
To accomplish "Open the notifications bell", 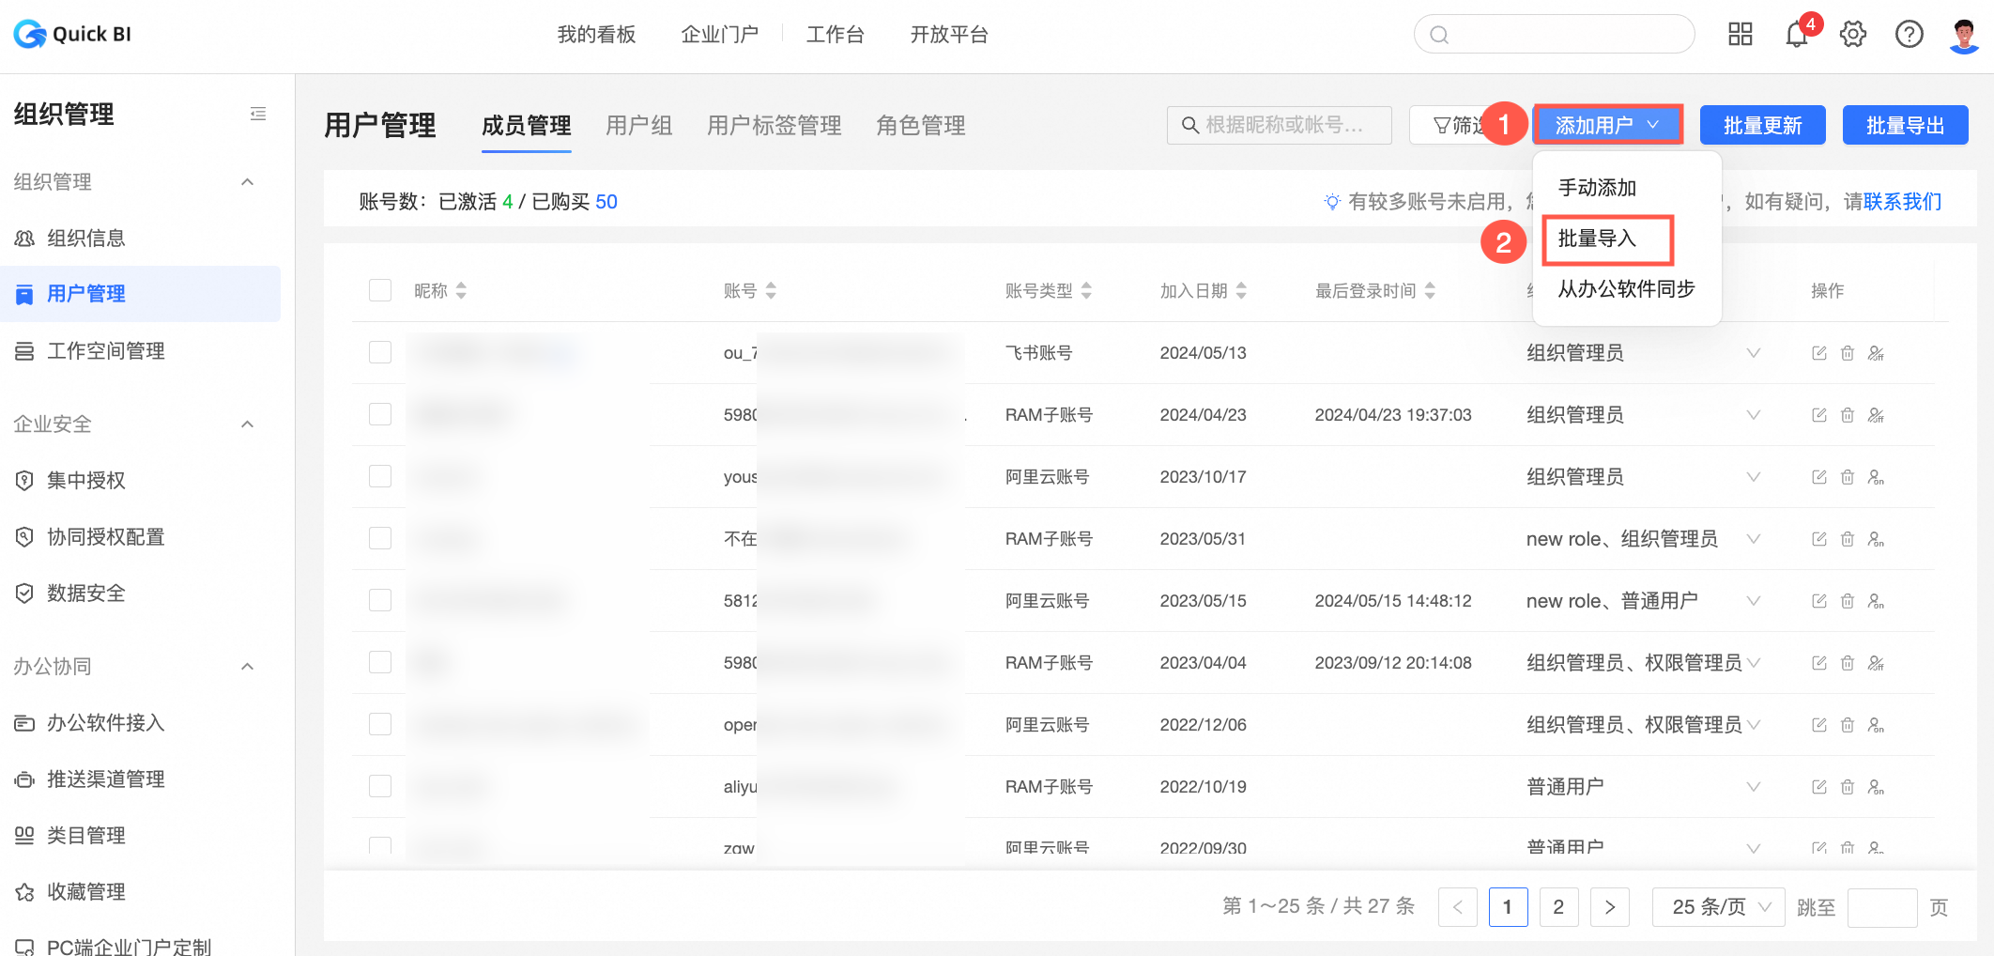I will click(x=1797, y=35).
